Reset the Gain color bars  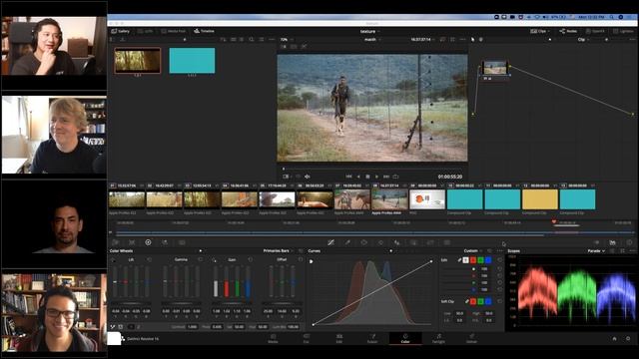[x=250, y=259]
